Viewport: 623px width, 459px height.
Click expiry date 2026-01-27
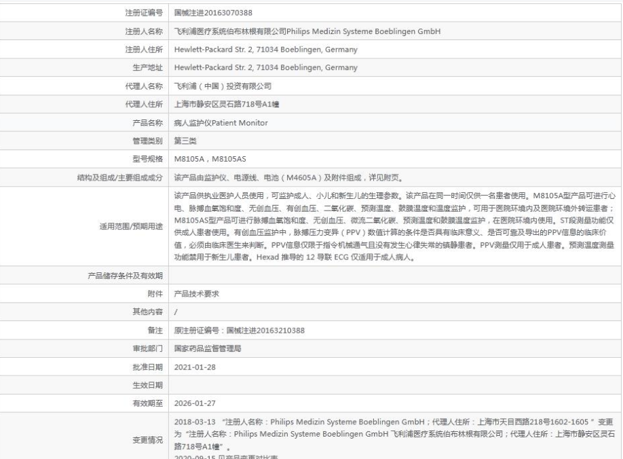(195, 403)
